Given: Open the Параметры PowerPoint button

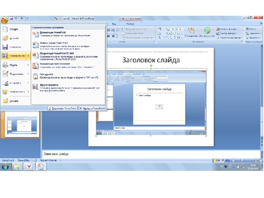Looking at the screenshot, I should click(62, 108).
